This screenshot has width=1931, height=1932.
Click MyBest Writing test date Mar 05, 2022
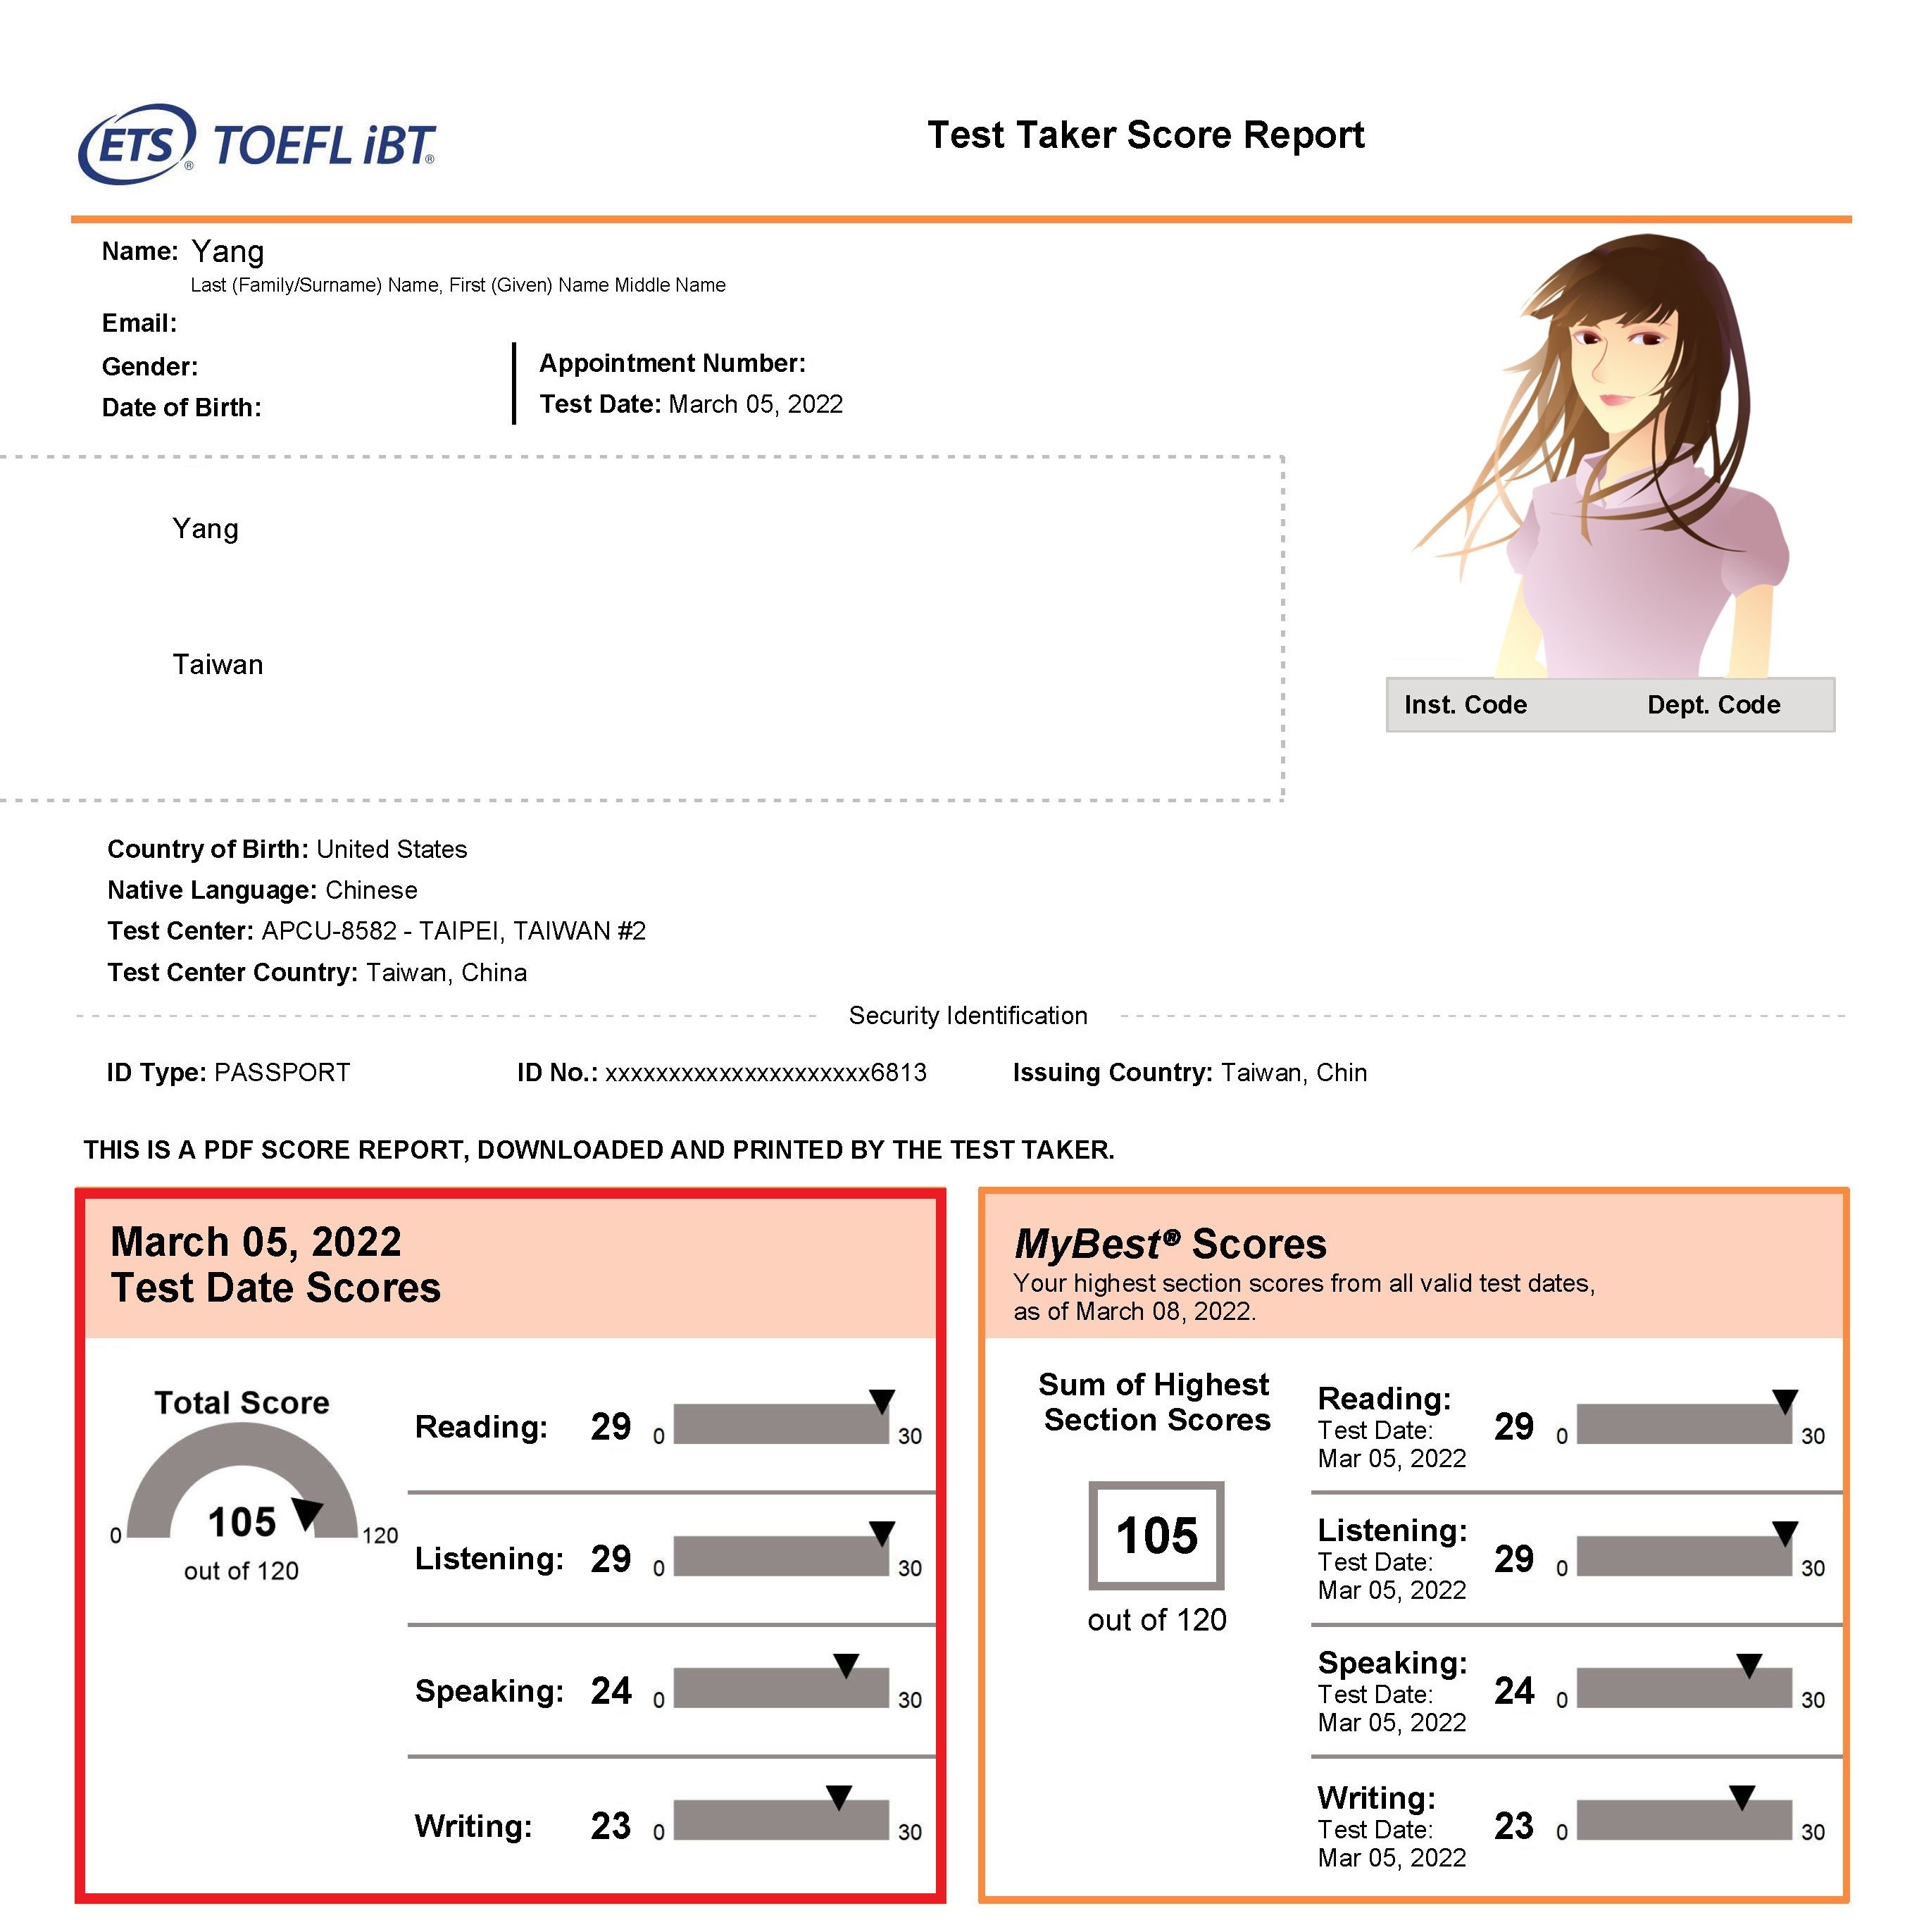pos(1392,1844)
